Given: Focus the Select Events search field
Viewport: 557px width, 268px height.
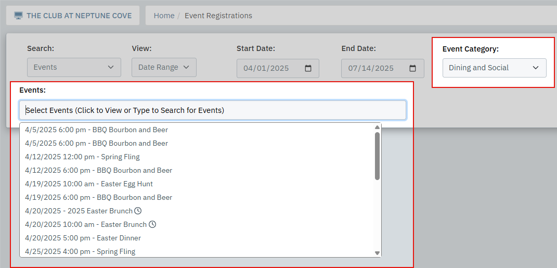Looking at the screenshot, I should 213,110.
